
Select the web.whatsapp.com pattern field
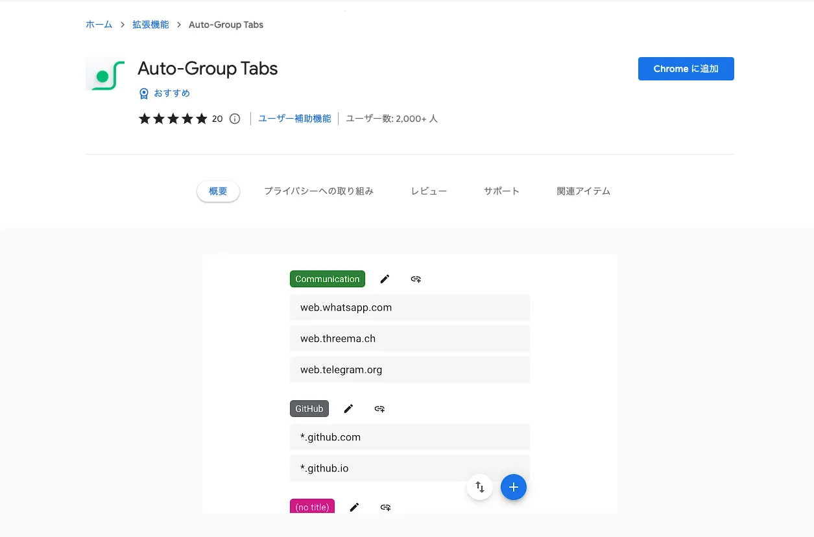click(x=409, y=307)
